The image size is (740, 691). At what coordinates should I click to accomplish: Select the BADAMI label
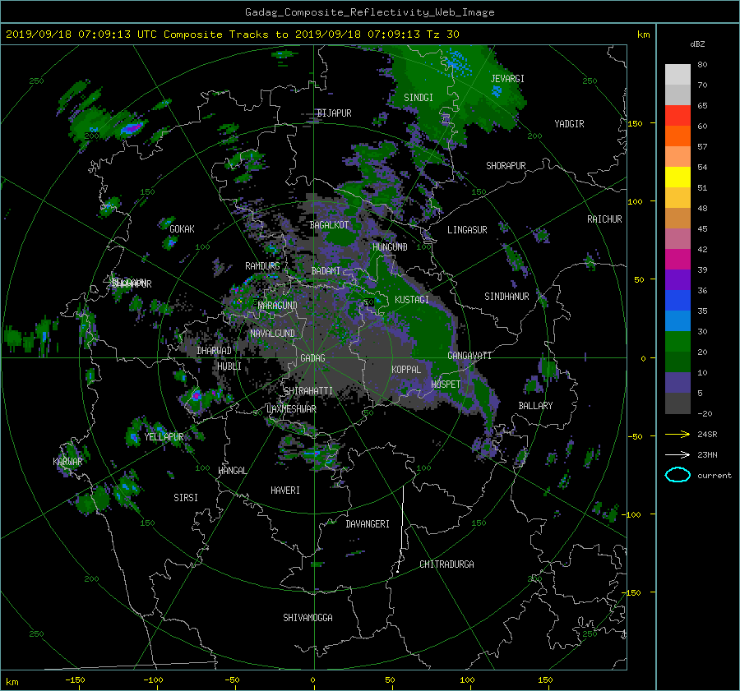click(x=326, y=271)
